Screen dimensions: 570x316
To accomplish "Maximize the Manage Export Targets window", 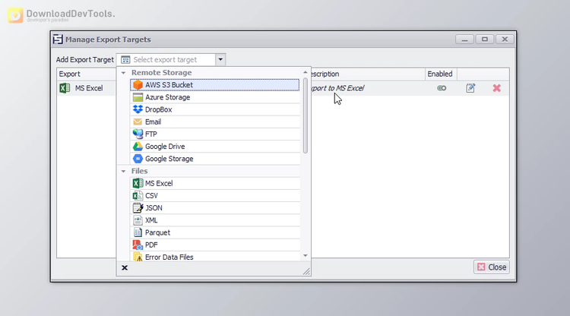I will tap(485, 39).
